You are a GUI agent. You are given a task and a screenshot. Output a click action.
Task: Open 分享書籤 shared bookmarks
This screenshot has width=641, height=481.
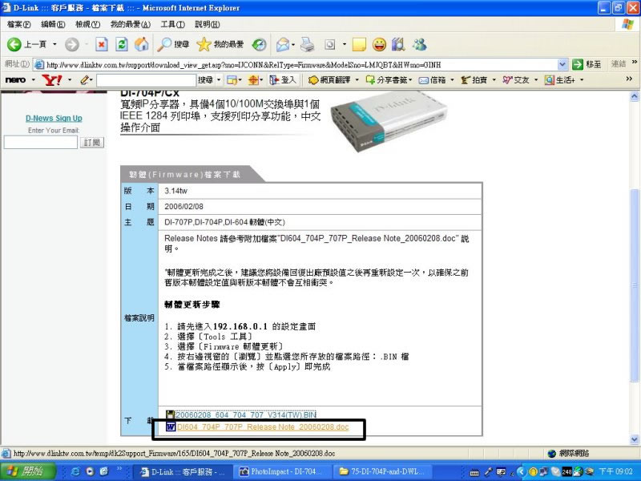tap(387, 79)
